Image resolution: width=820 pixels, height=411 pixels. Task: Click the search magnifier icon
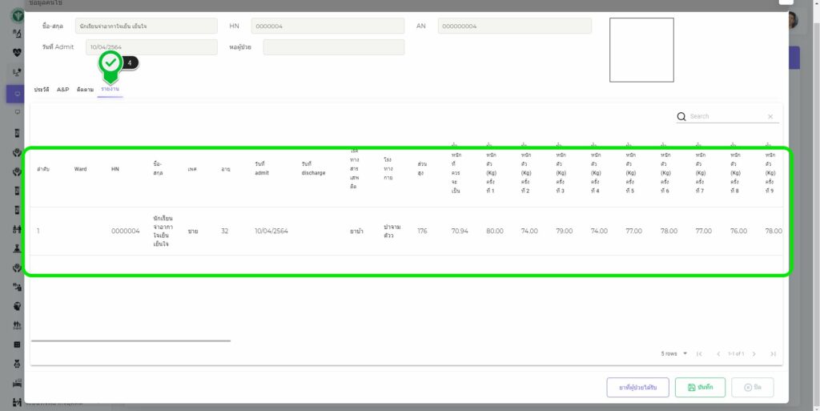pyautogui.click(x=681, y=116)
